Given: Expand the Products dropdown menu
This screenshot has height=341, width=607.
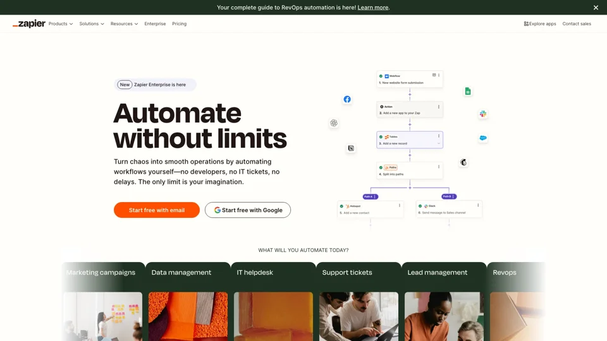Looking at the screenshot, I should tap(61, 23).
